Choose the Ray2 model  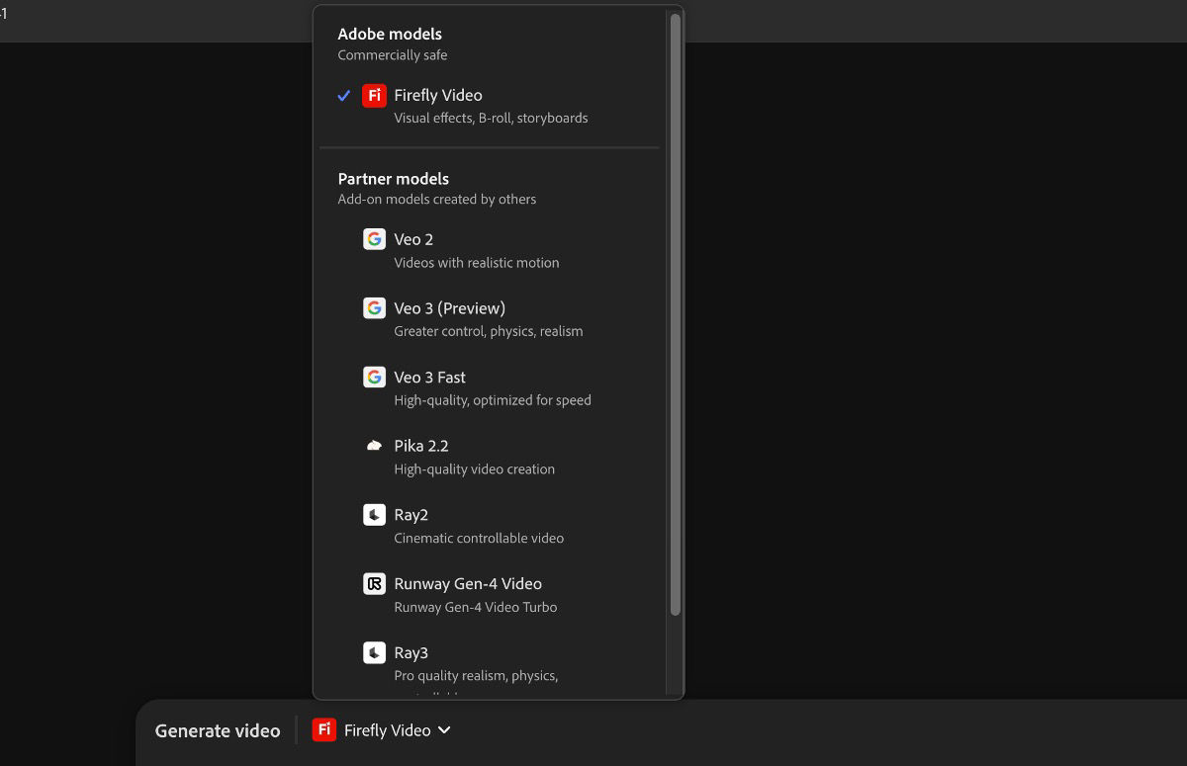pos(492,526)
